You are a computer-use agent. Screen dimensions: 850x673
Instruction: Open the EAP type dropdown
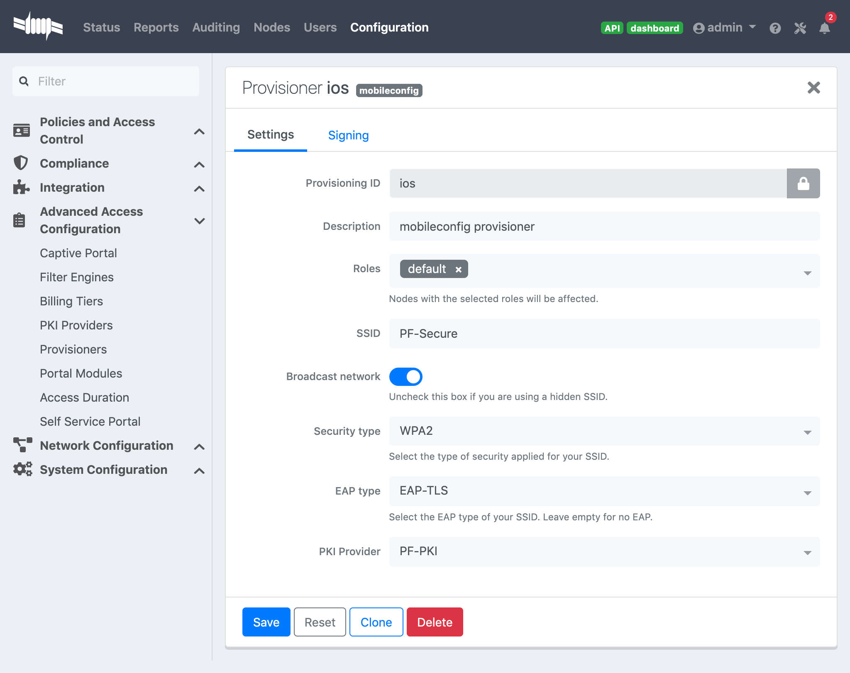point(604,491)
